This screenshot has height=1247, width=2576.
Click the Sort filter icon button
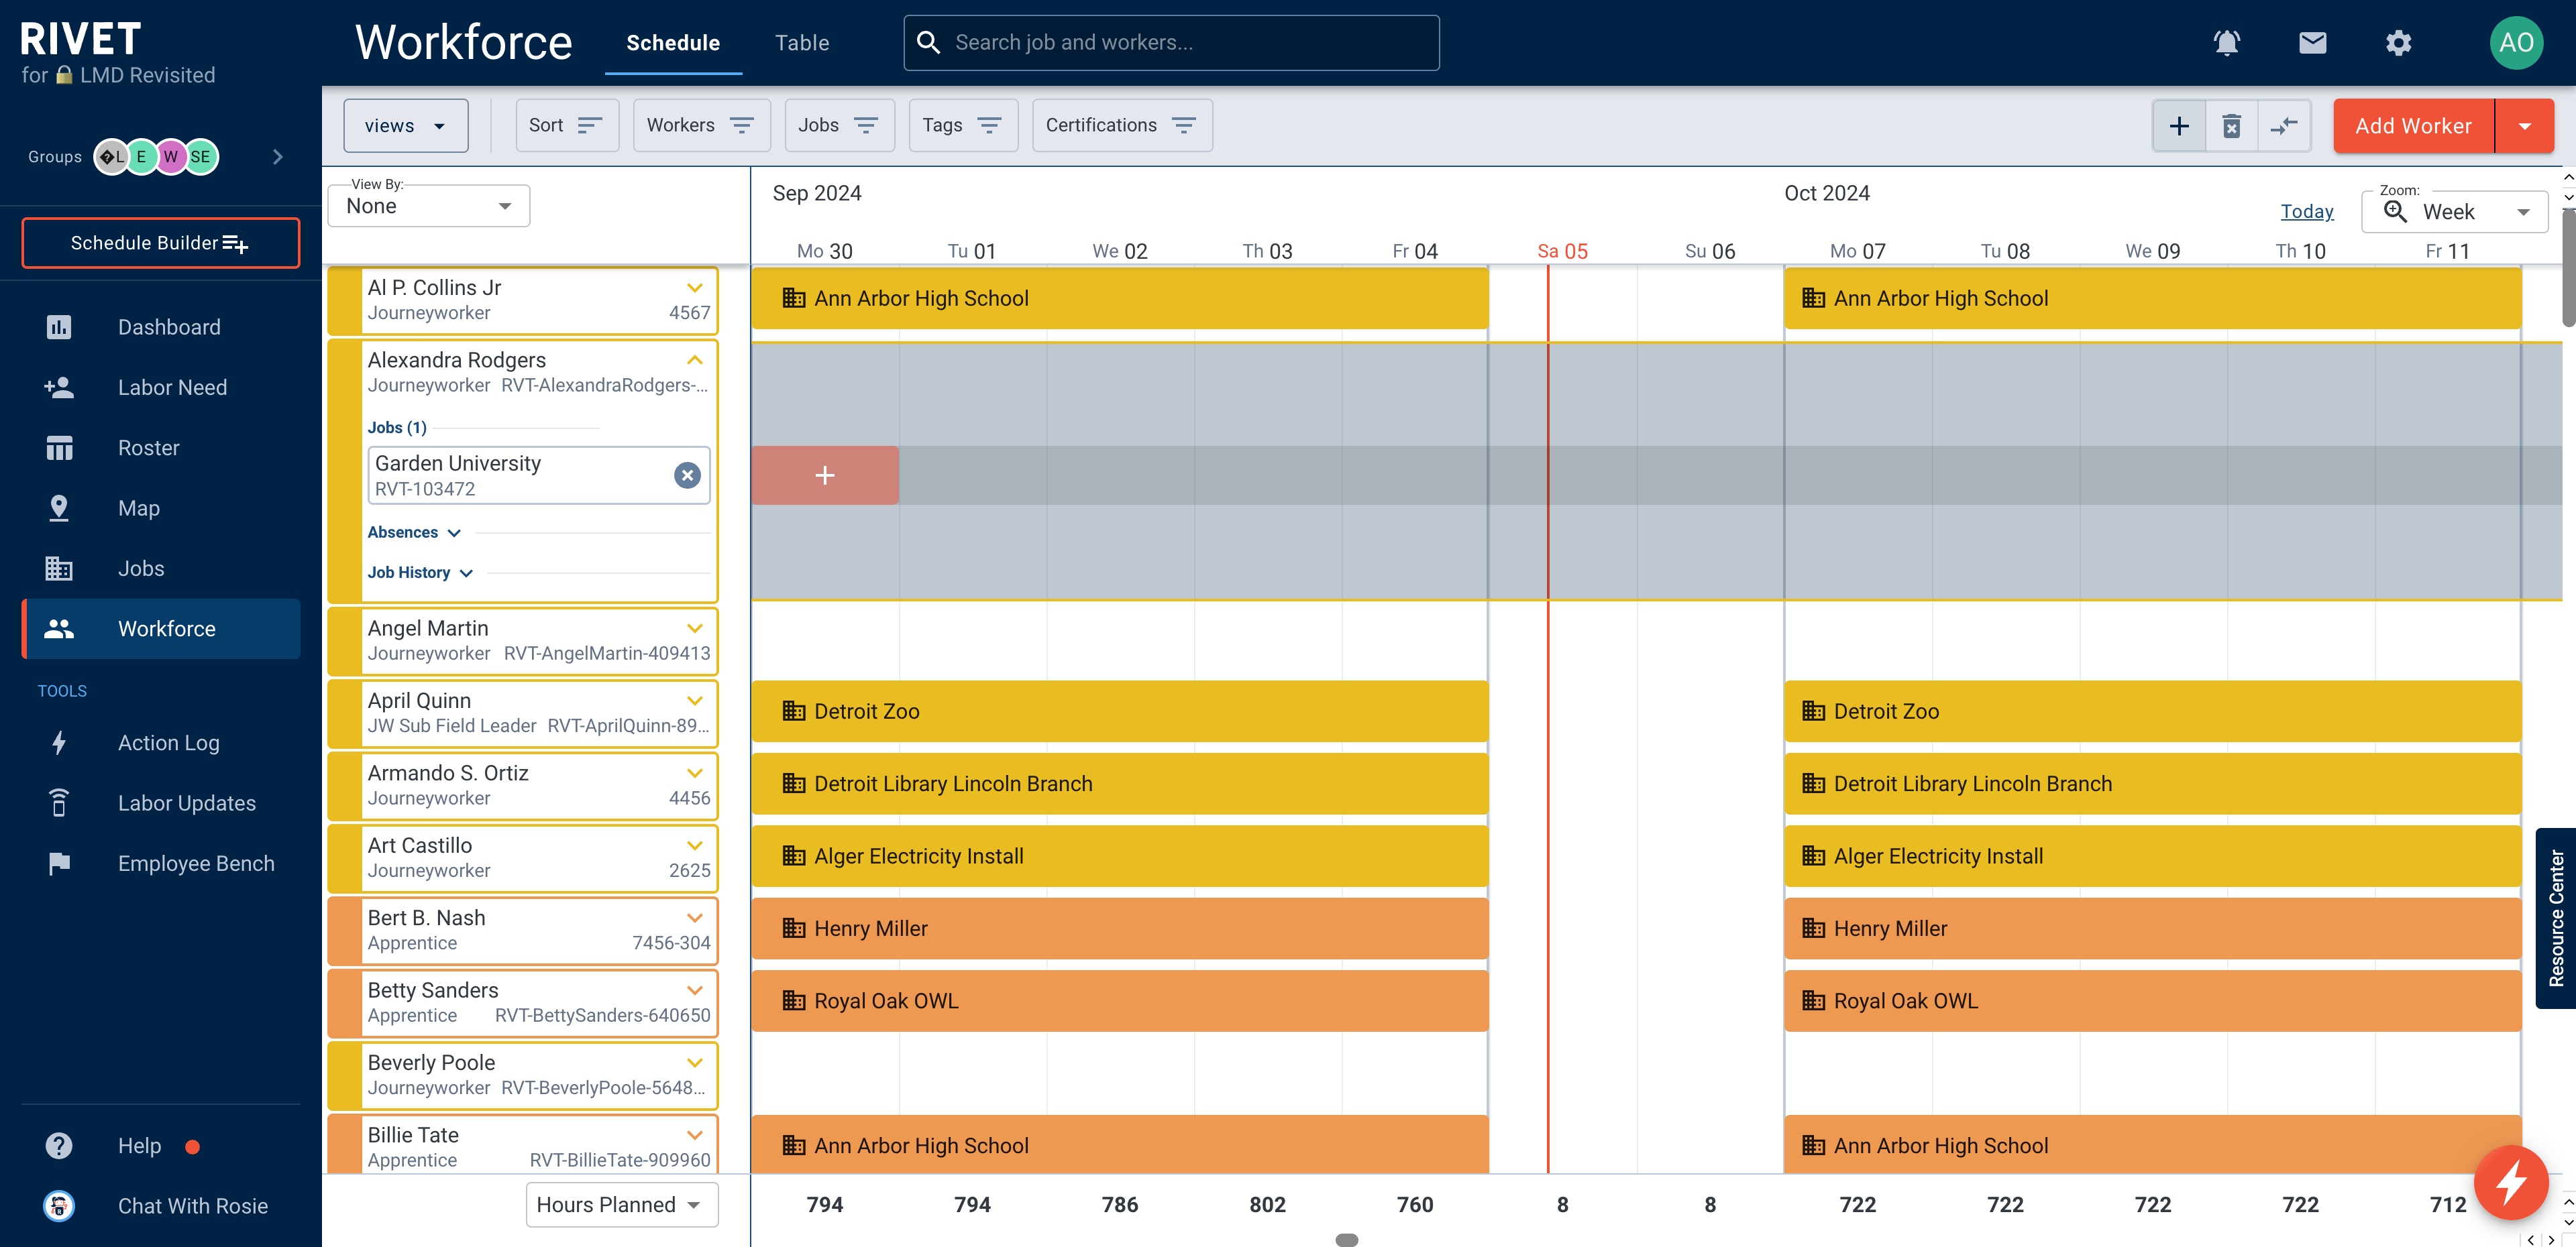567,126
